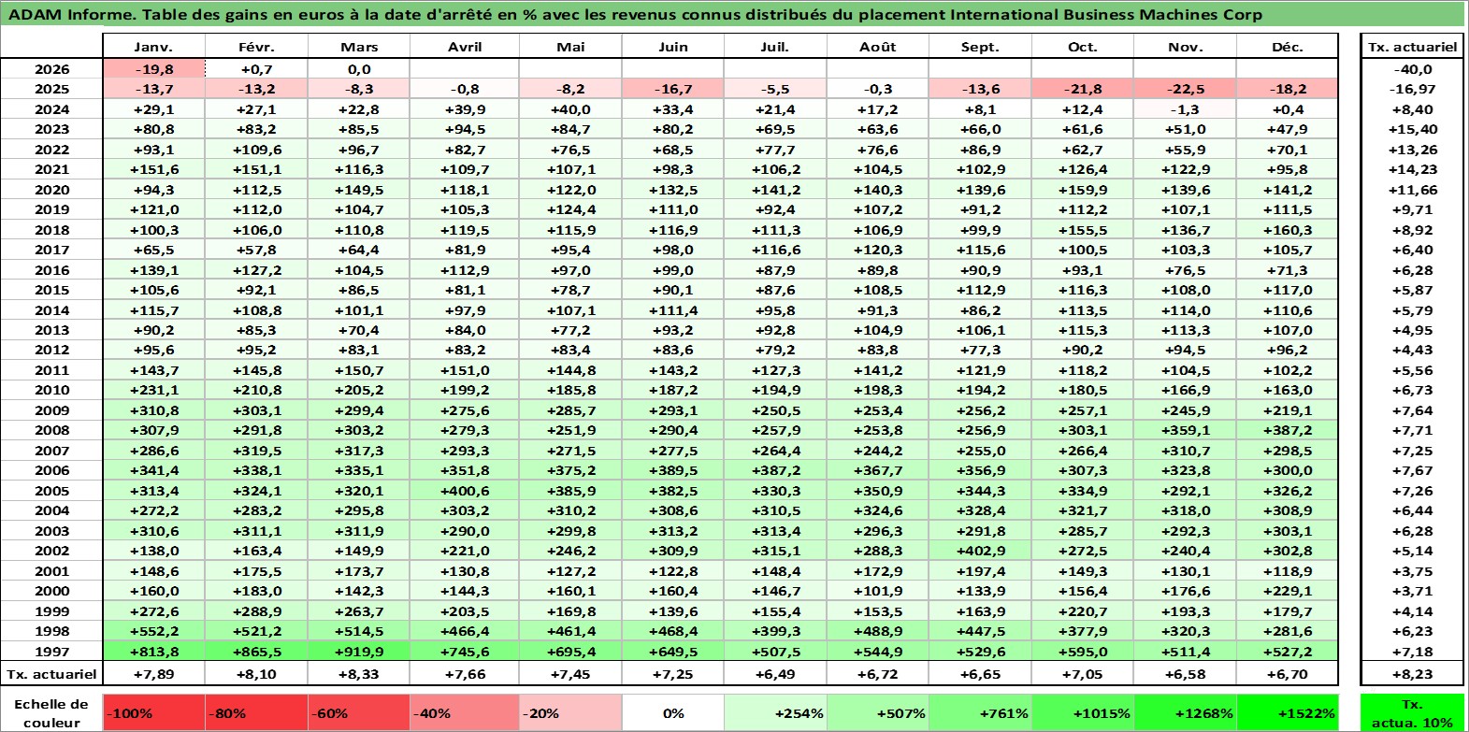Viewport: 1469px width, 732px height.
Task: Click the +79,2 cell in row 2012
Action: pos(774,350)
